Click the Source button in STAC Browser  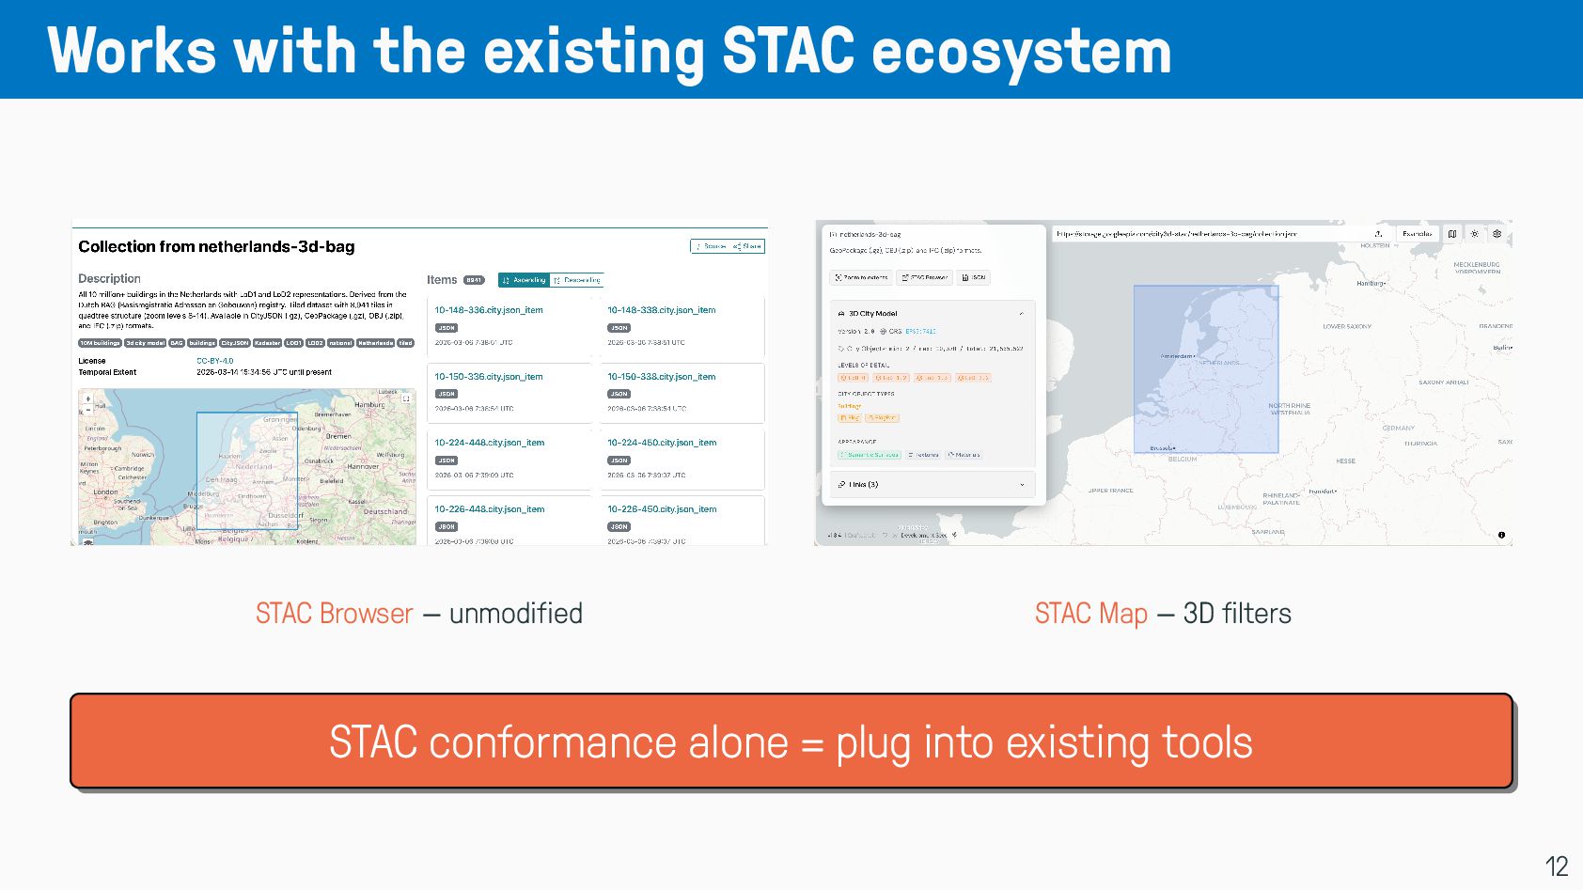click(x=712, y=246)
